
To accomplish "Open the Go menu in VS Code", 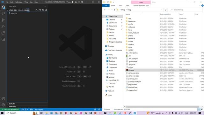I will click(x=31, y=2).
